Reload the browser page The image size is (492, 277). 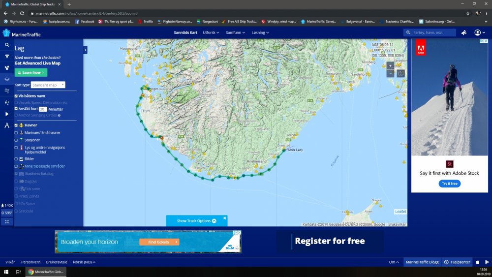point(22,13)
